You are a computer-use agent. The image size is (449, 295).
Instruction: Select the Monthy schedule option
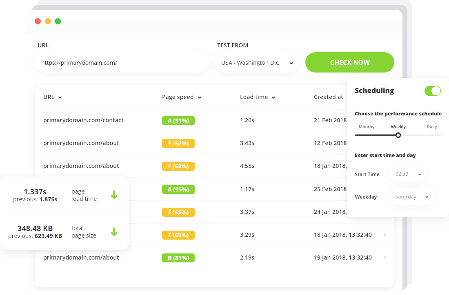(367, 127)
